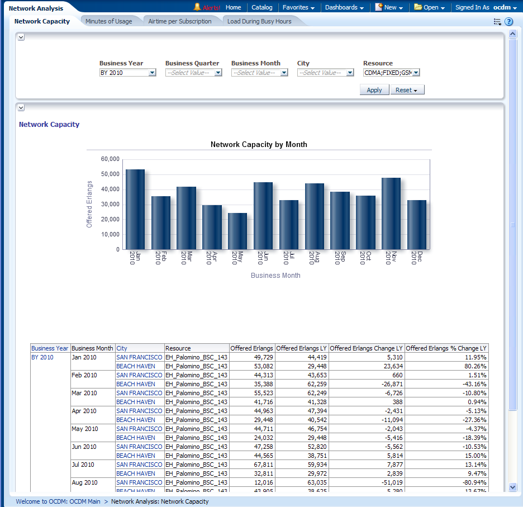Image resolution: width=523 pixels, height=507 pixels.
Task: Expand the Resource dropdown list
Action: tap(416, 73)
